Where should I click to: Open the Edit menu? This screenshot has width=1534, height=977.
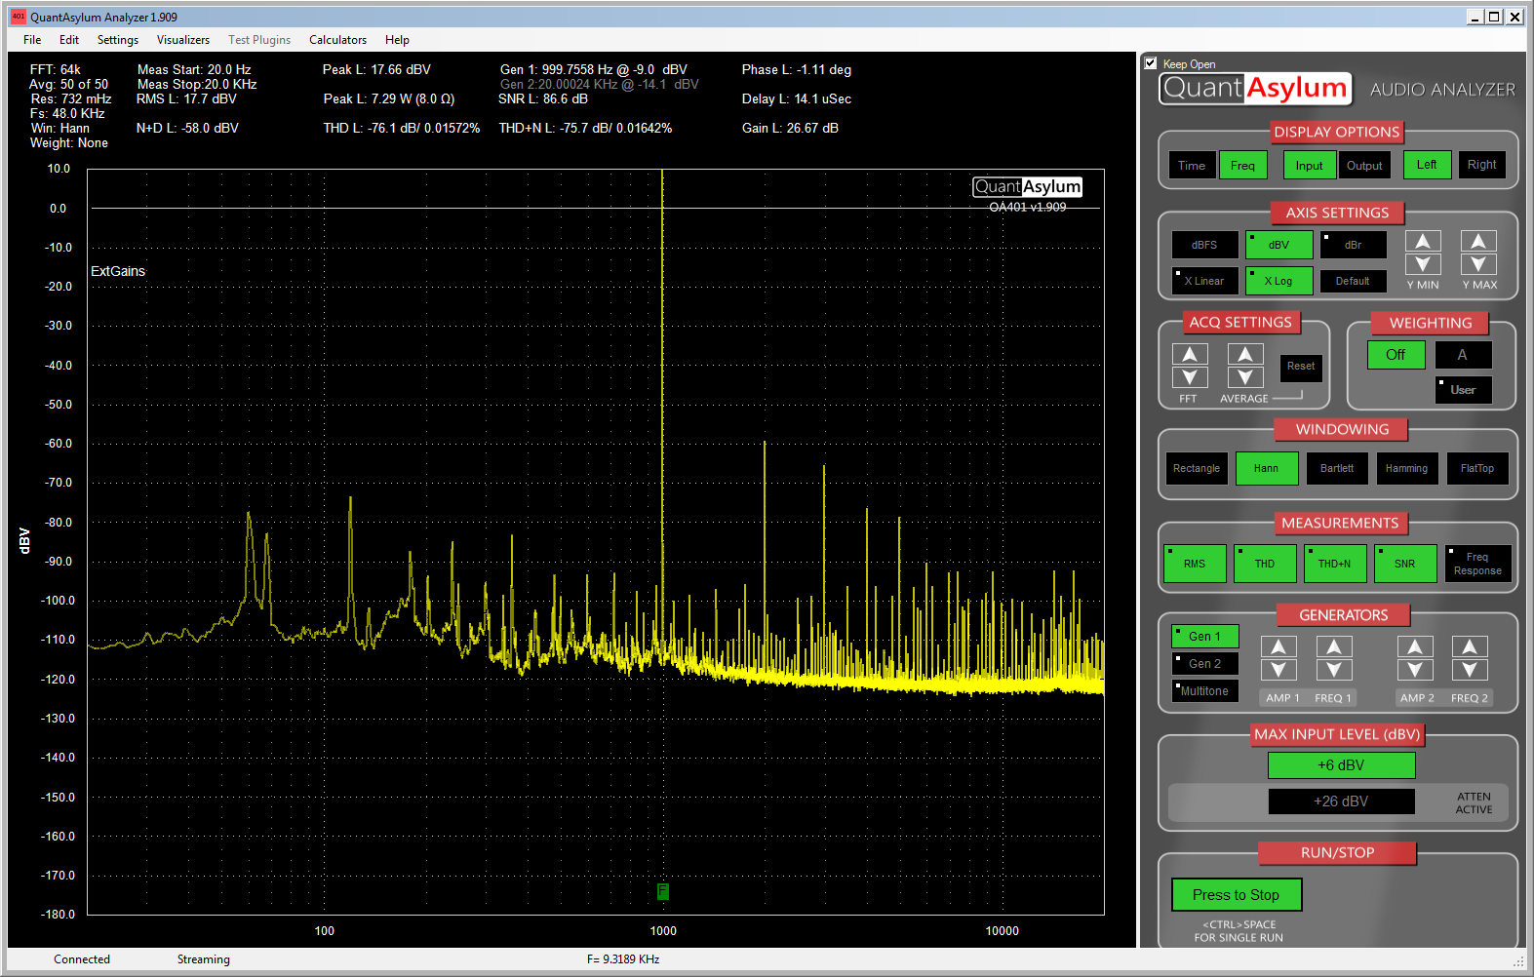(x=69, y=40)
